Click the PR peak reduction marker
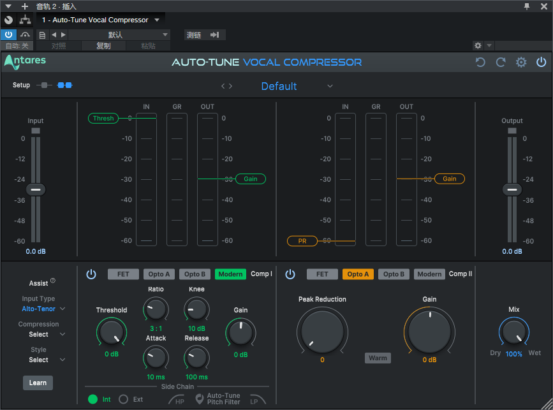The height and width of the screenshot is (410, 553). click(x=302, y=241)
